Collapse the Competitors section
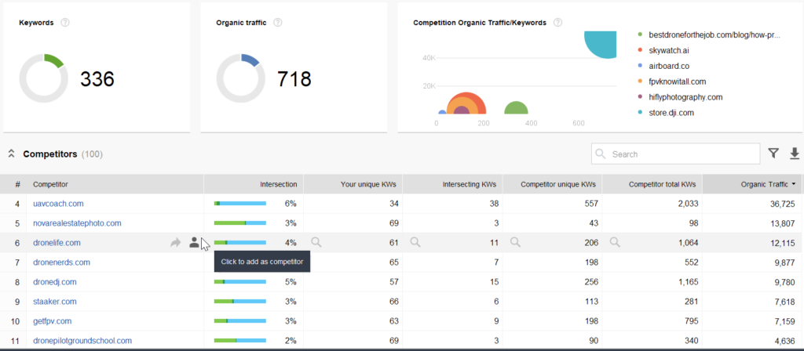Screen dimensions: 804x351 click(x=11, y=154)
